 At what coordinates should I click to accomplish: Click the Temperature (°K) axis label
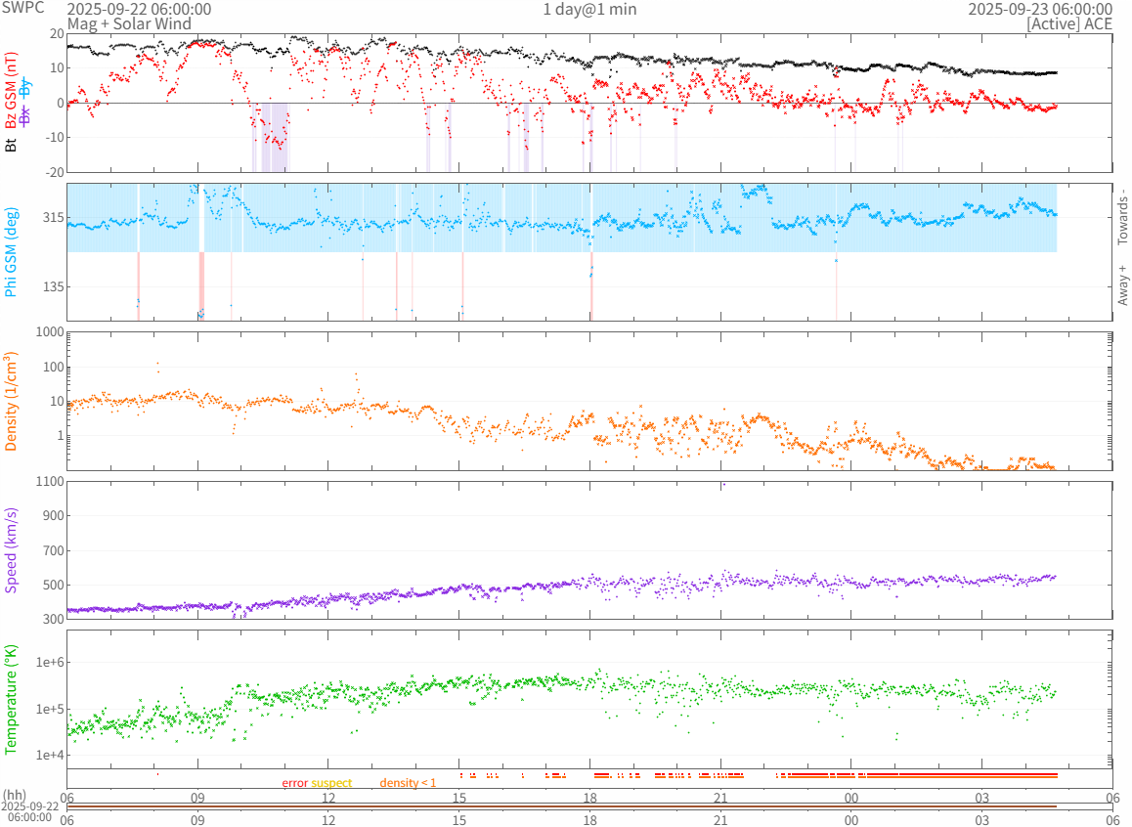(11, 698)
